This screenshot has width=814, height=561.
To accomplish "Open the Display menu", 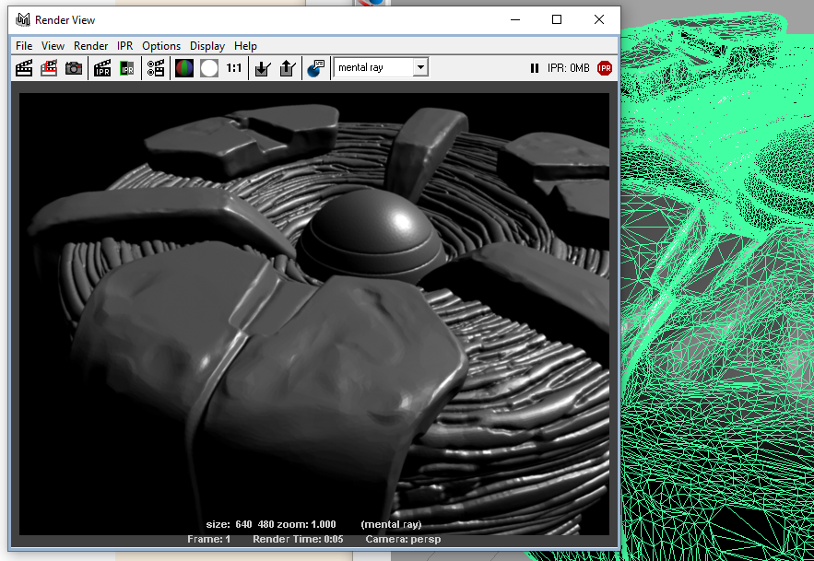I will click(x=206, y=45).
